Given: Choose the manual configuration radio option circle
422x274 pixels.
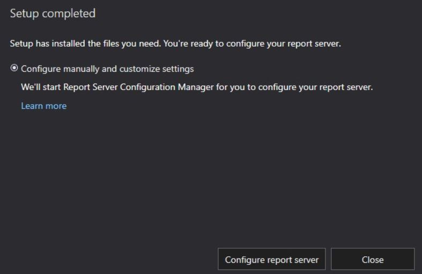Looking at the screenshot, I should (14, 68).
